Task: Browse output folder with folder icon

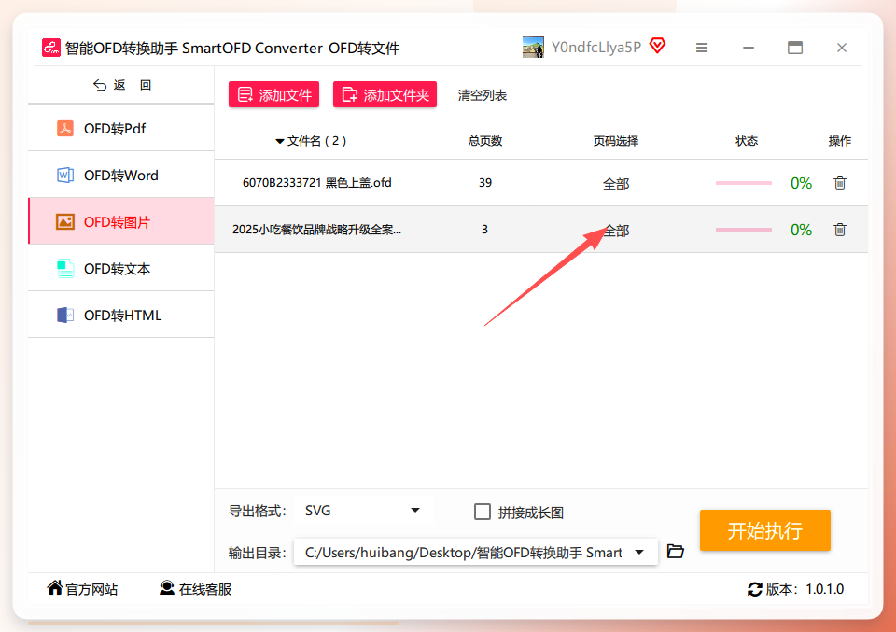Action: coord(676,551)
